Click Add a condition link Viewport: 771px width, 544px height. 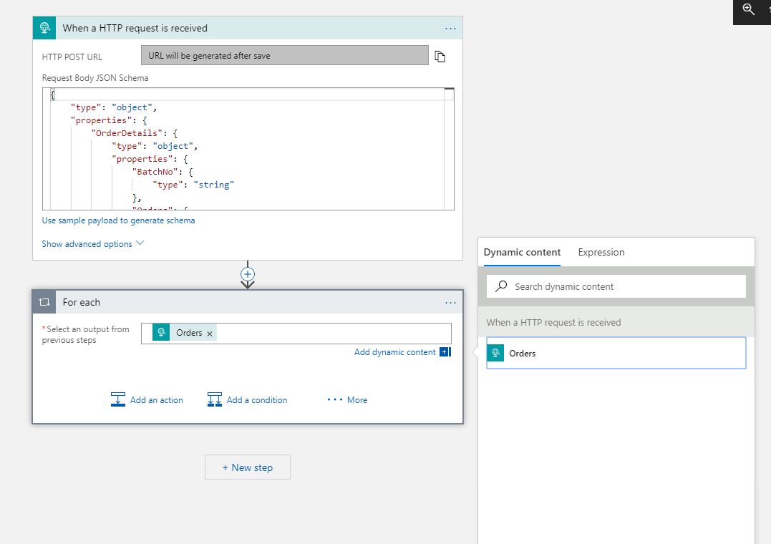tap(257, 400)
